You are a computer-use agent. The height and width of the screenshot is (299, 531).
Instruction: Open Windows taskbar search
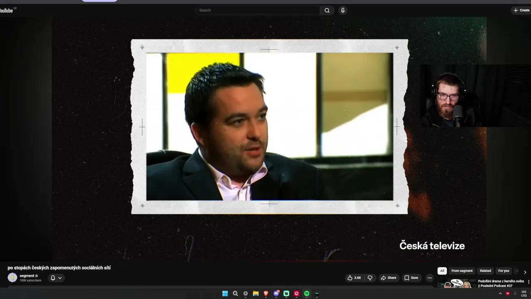[235, 294]
